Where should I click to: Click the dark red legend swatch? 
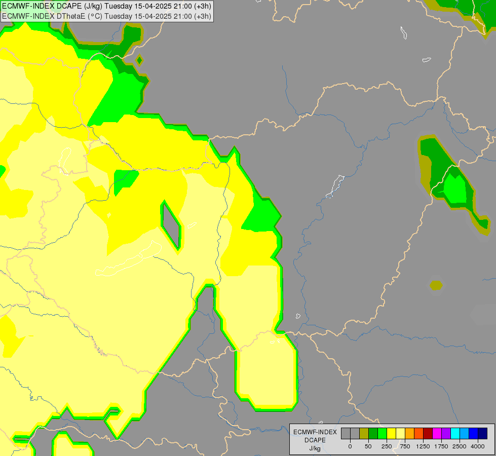coord(428,434)
